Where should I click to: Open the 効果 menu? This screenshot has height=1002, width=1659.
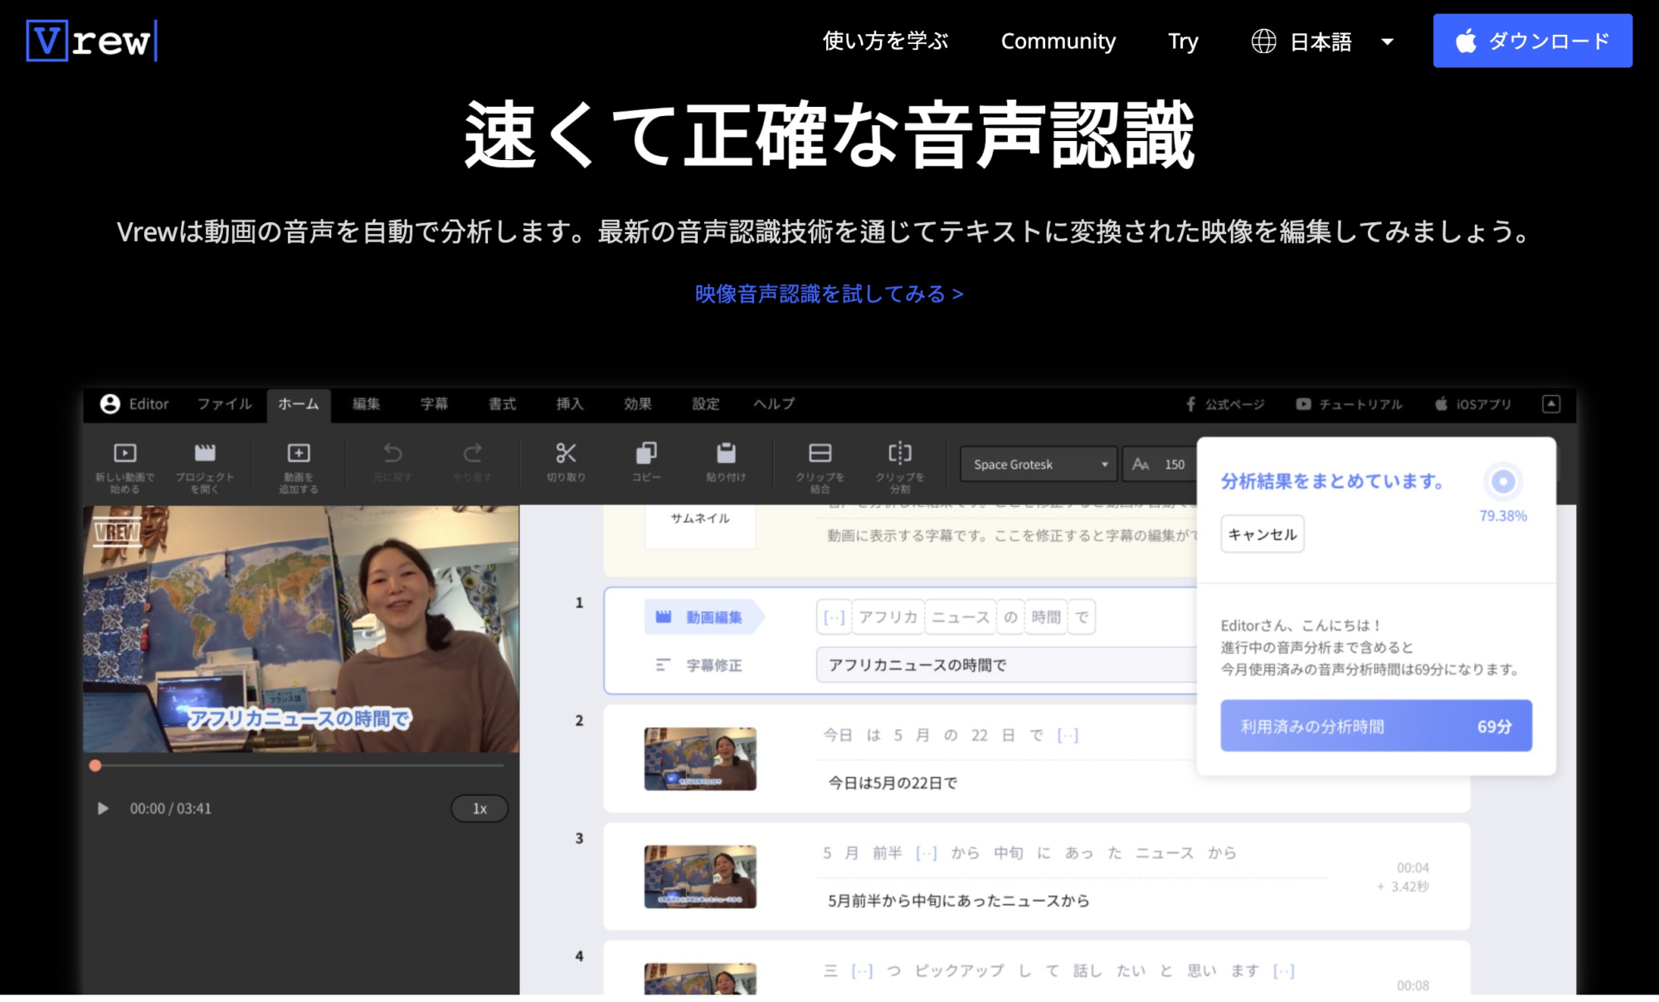tap(638, 404)
